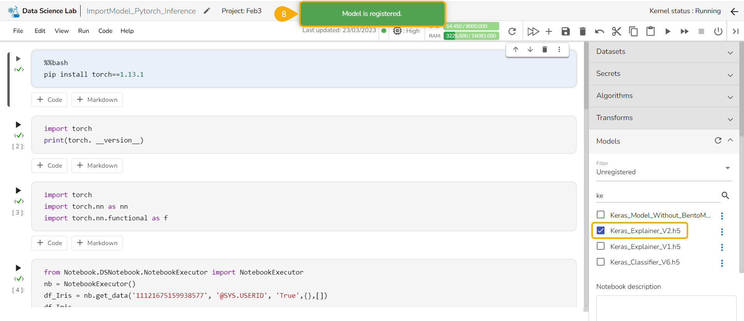Click the Paste cell clipboard icon
This screenshot has width=744, height=321.
[x=650, y=31]
